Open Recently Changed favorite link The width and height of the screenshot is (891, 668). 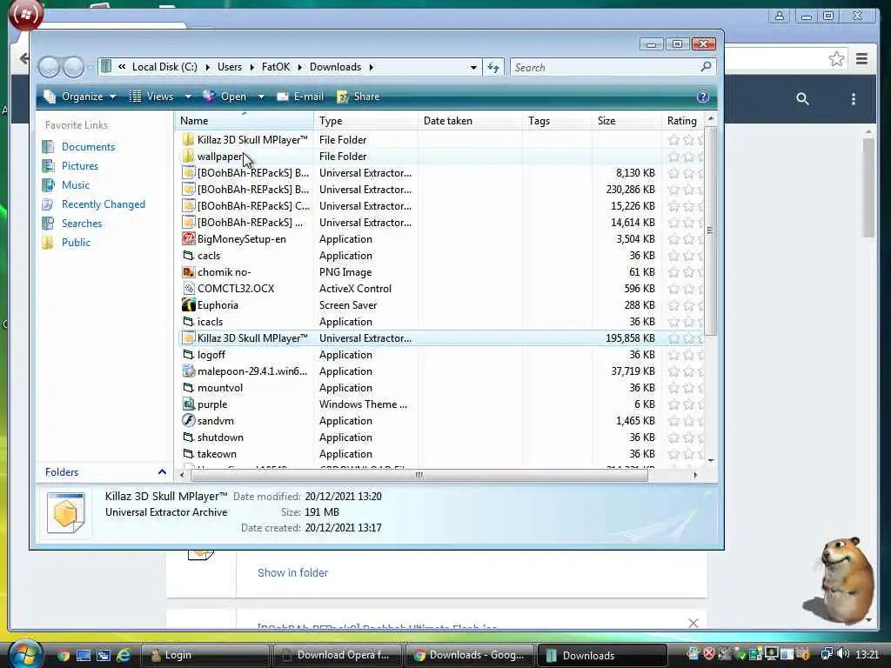point(103,204)
